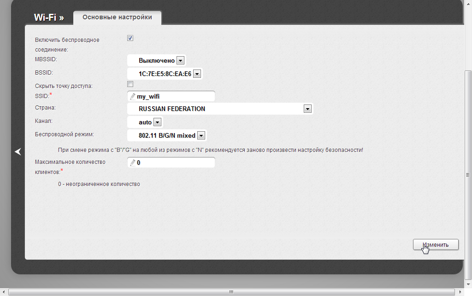472x296 pixels.
Task: Click the maximum clients input field
Action: tap(171, 163)
